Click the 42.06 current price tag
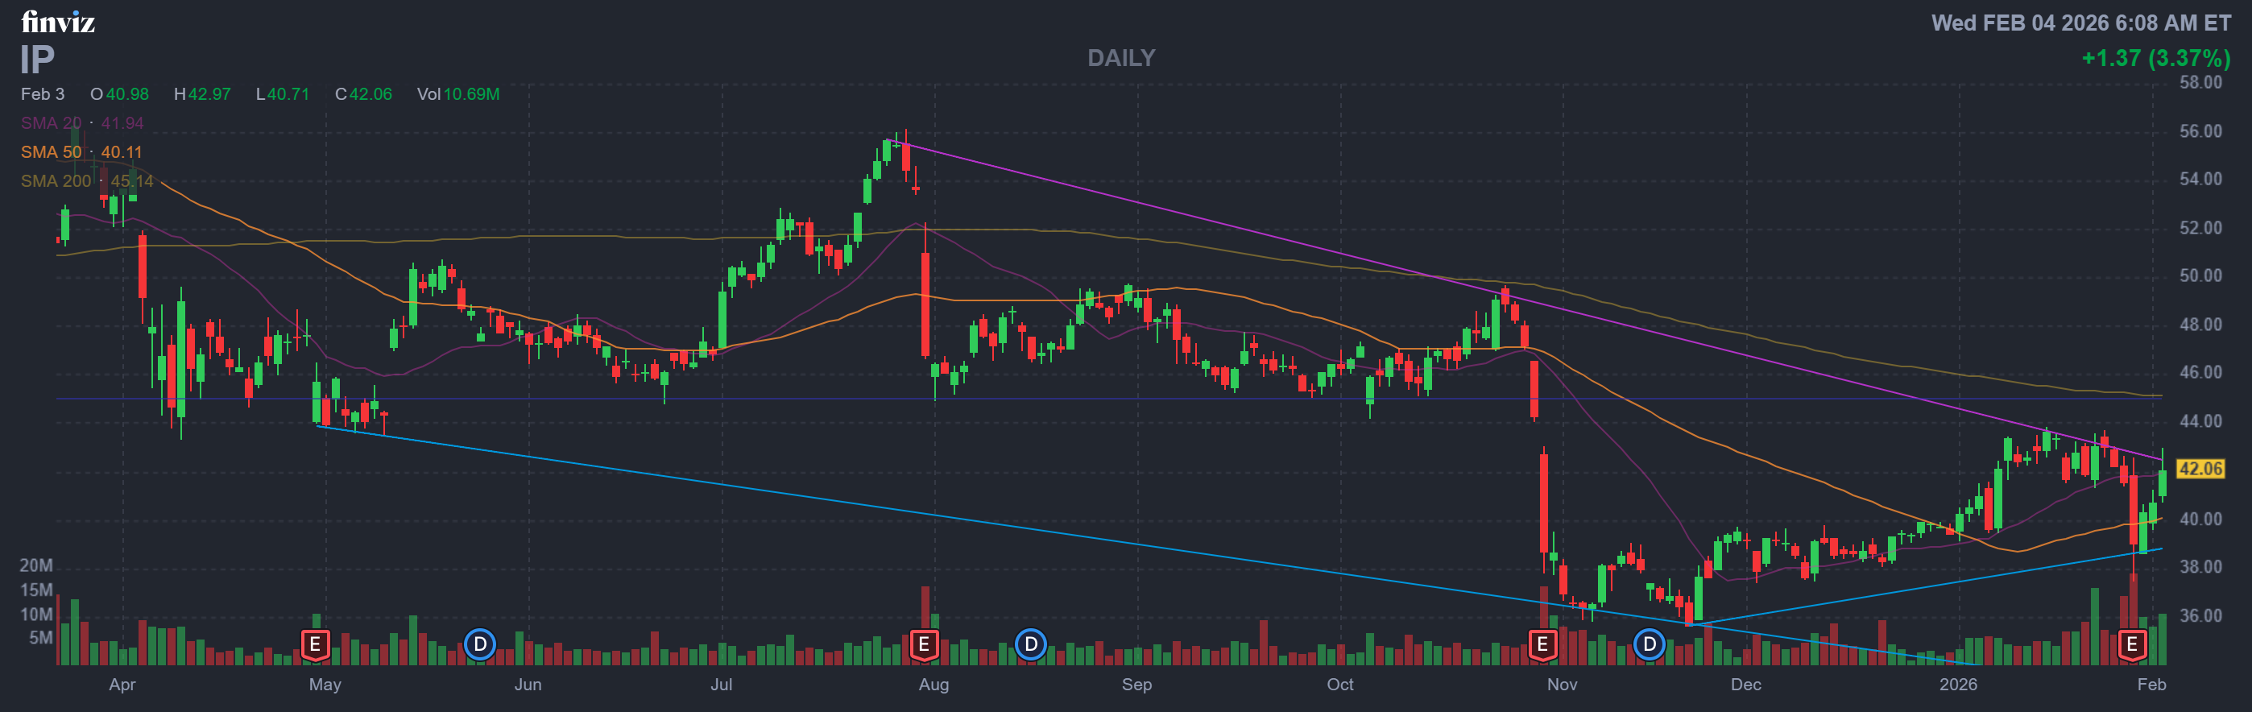The height and width of the screenshot is (712, 2252). click(x=2200, y=469)
